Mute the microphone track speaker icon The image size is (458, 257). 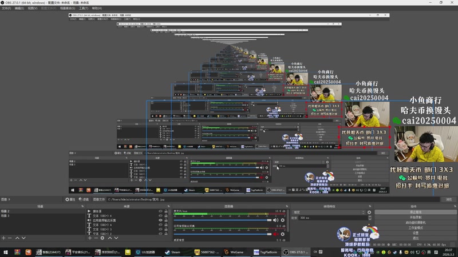pos(275,220)
